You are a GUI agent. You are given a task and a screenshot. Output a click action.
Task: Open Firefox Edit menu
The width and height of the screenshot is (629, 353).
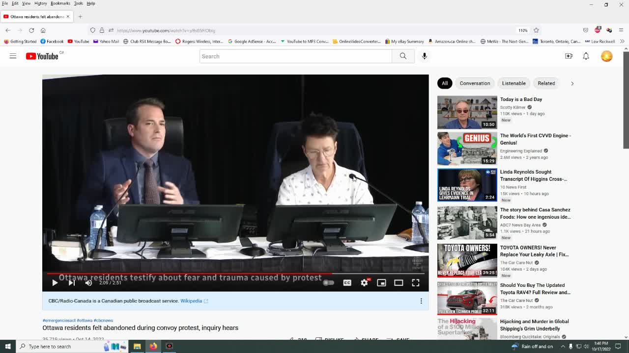pos(15,3)
